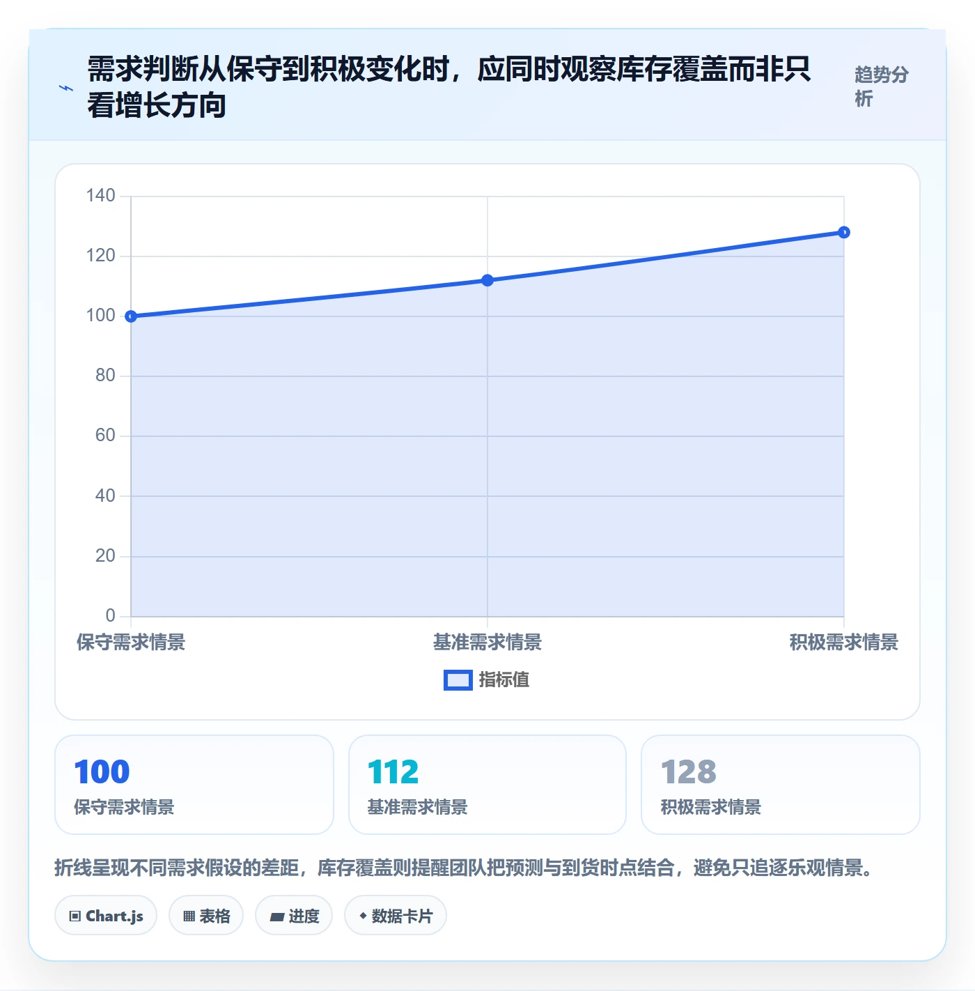Click the bar icon on 进度 chip
The width and height of the screenshot is (975, 991).
click(277, 917)
